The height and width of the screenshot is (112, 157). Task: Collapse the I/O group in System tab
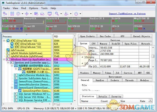point(82,63)
